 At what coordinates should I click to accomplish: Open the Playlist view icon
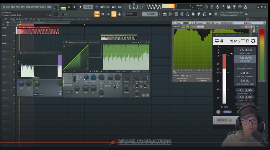tap(165, 14)
